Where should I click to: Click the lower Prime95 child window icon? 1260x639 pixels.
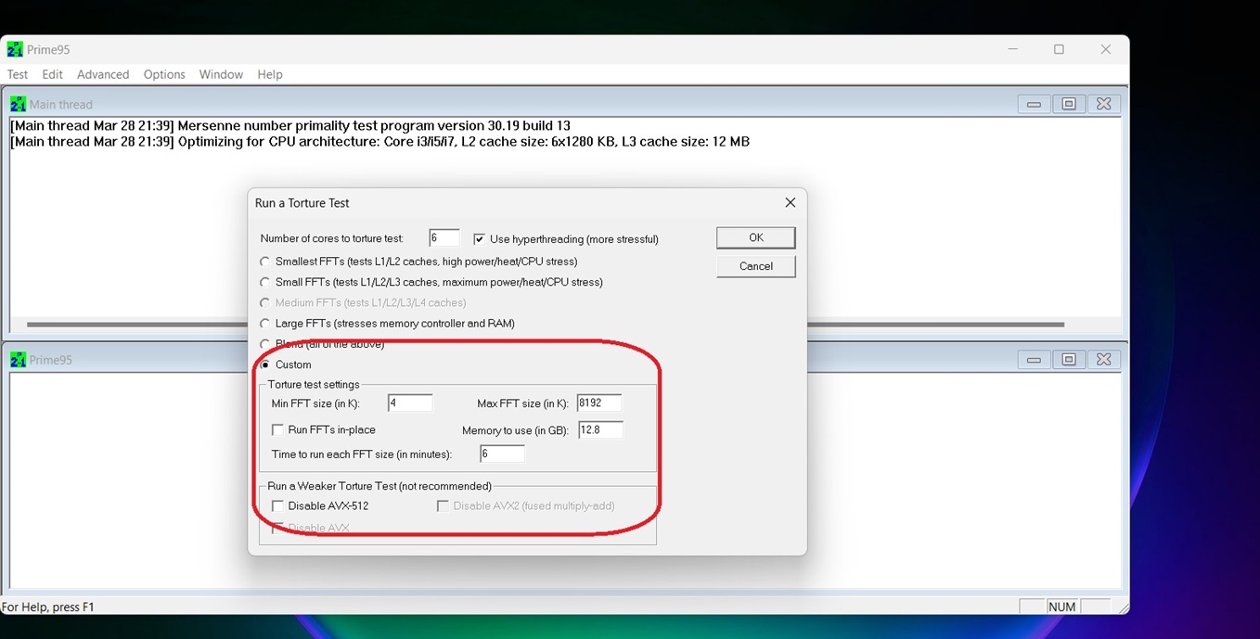click(x=18, y=359)
